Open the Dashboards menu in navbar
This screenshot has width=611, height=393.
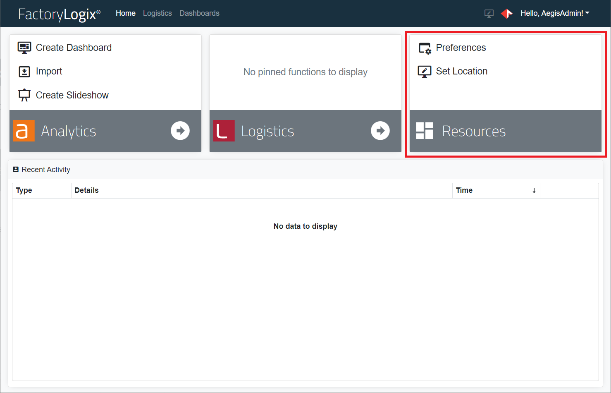coord(199,13)
